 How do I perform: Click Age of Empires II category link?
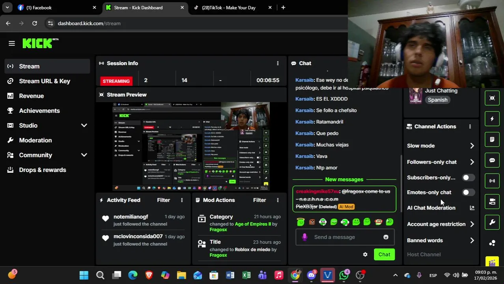(x=253, y=224)
